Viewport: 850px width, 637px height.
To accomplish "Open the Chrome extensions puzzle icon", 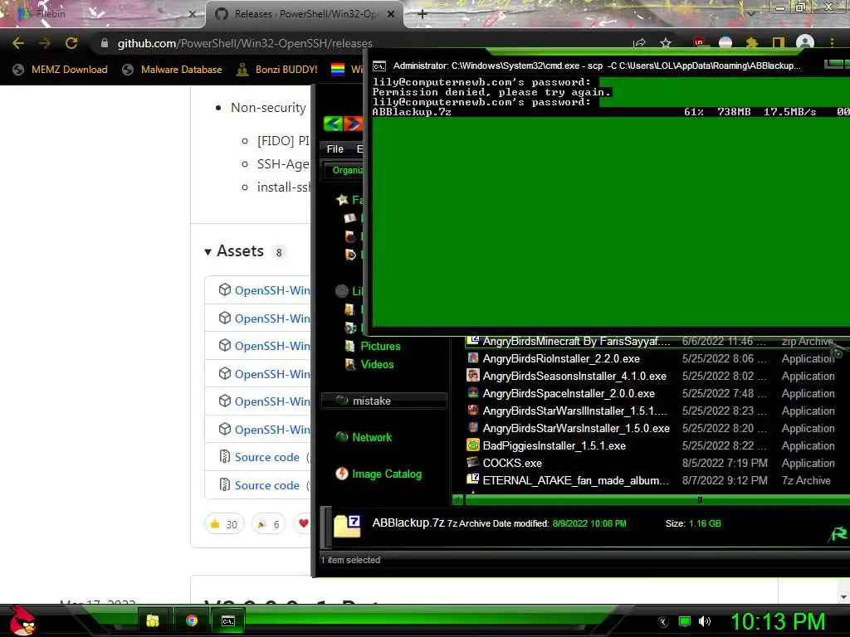I will click(752, 43).
